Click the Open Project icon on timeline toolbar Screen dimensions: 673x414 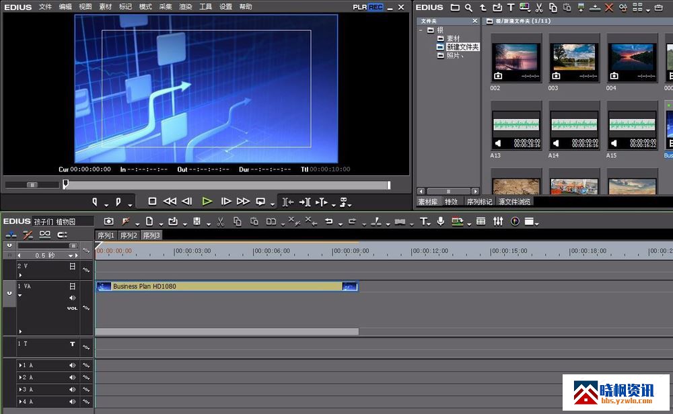point(173,221)
